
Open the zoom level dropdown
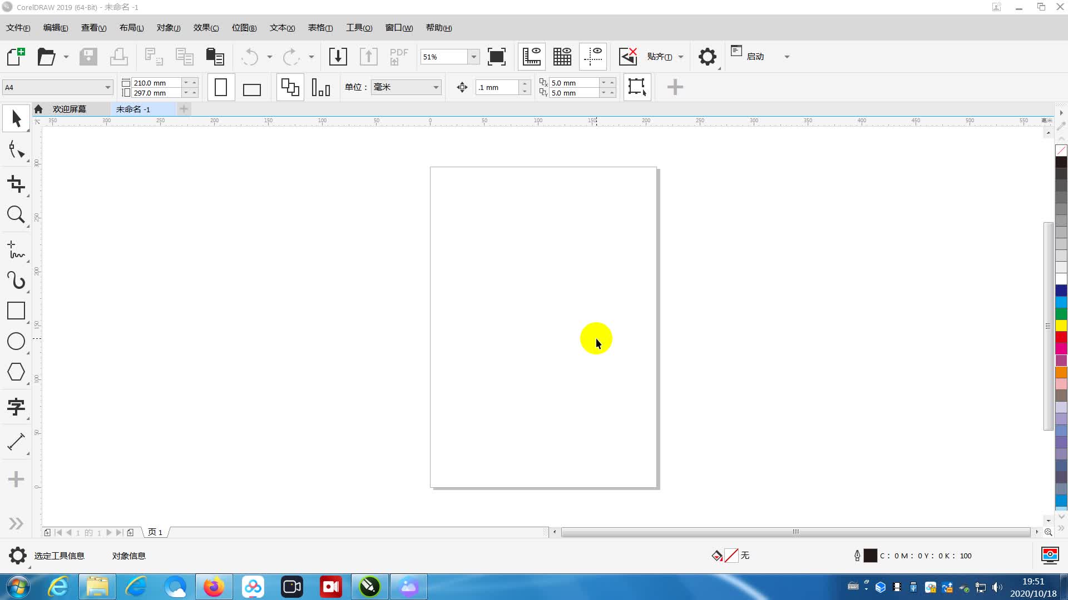coord(473,57)
